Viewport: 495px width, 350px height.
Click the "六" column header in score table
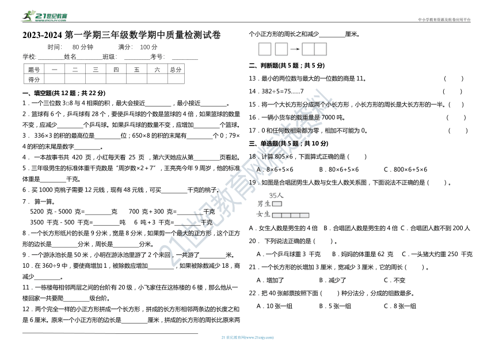tap(157, 70)
